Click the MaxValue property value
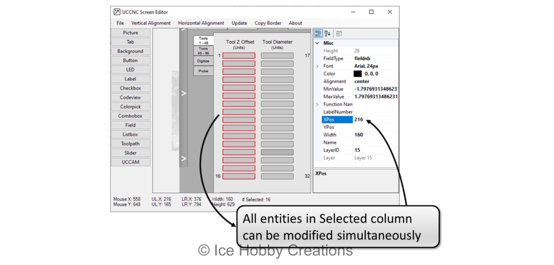This screenshot has width=554, height=265. tap(376, 97)
